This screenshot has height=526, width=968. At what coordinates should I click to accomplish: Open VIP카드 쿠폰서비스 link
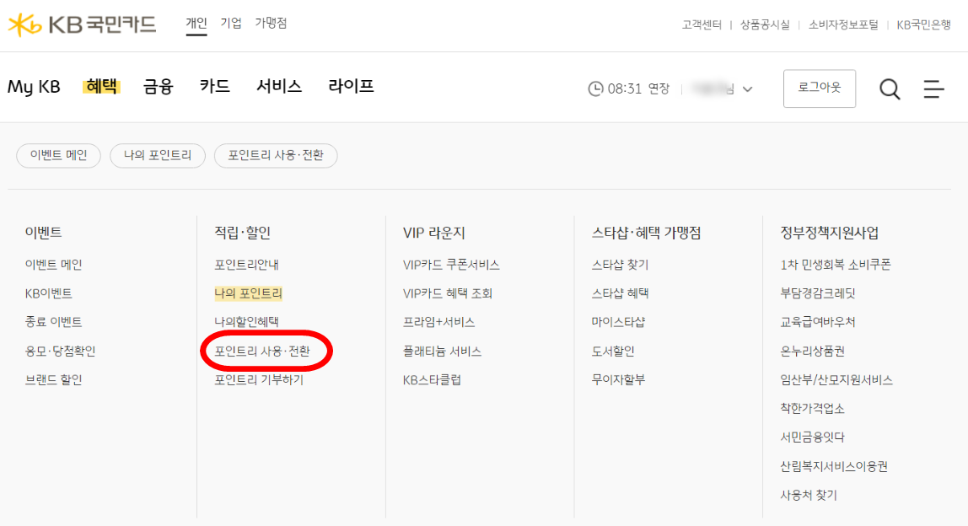coord(451,265)
